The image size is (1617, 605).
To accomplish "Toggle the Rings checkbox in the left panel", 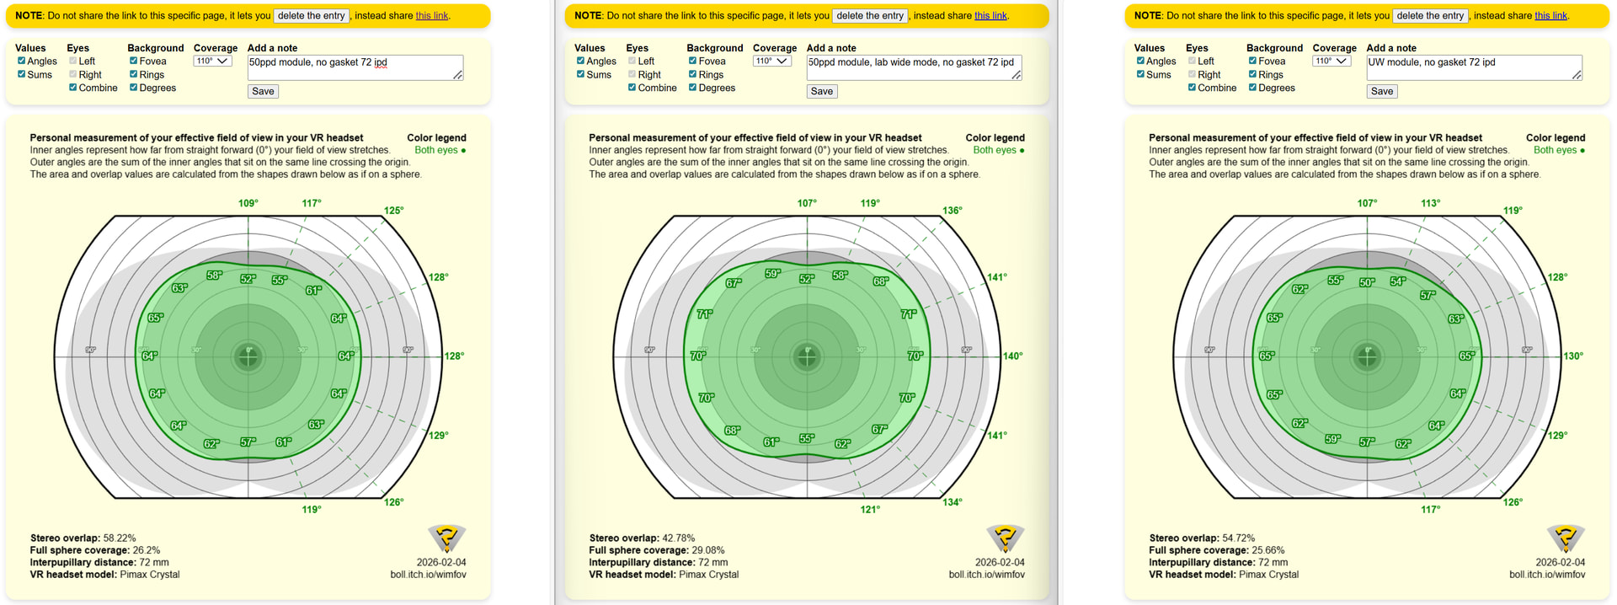I will [133, 74].
